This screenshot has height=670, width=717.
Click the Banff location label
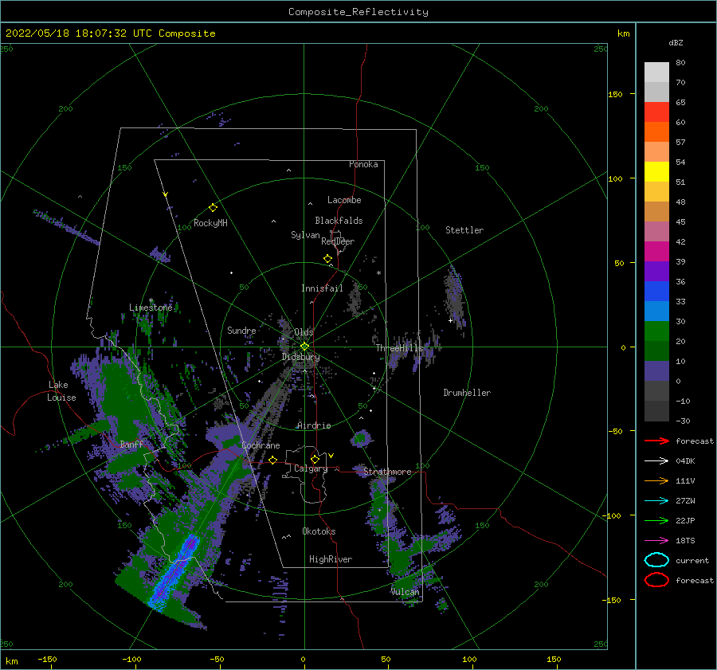tap(131, 444)
